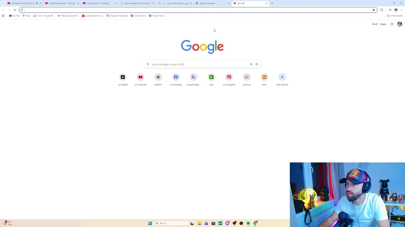Mute the Wahch Pro Max tab audio
The image size is (405, 227).
click(37, 3)
